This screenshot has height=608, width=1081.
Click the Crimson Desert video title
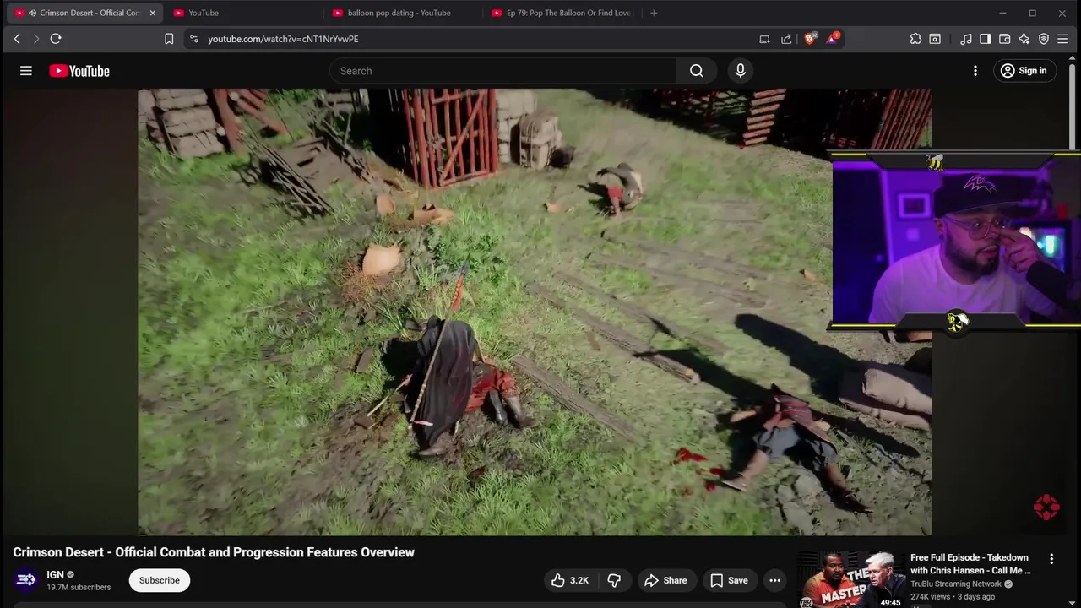[214, 552]
